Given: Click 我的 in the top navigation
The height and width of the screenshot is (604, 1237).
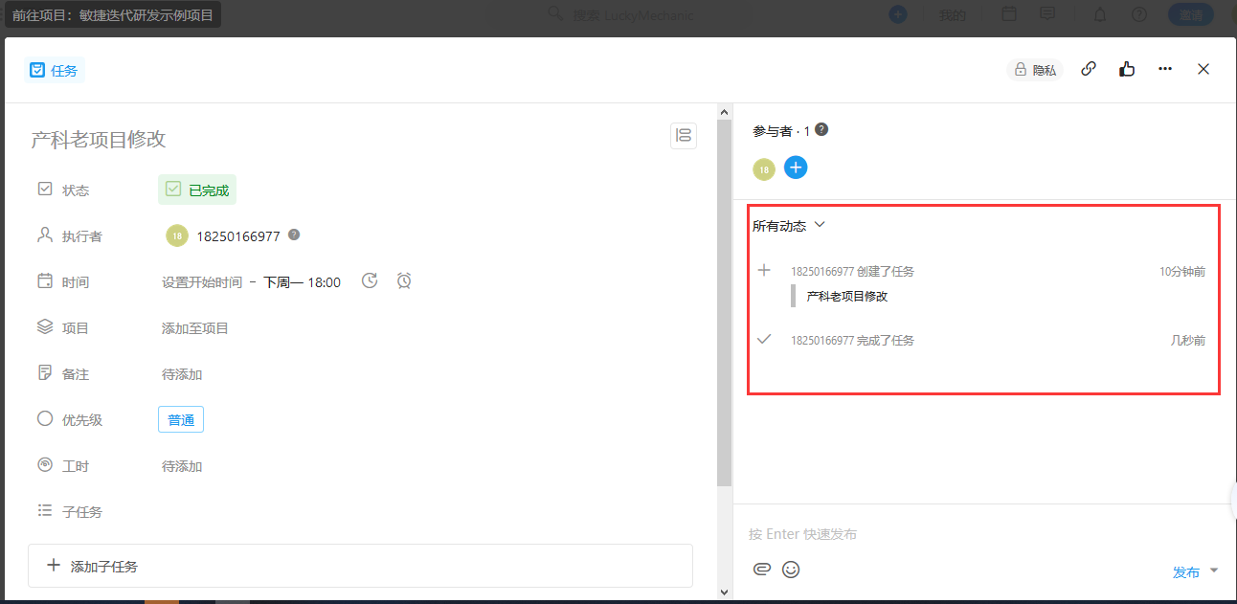Looking at the screenshot, I should 951,14.
